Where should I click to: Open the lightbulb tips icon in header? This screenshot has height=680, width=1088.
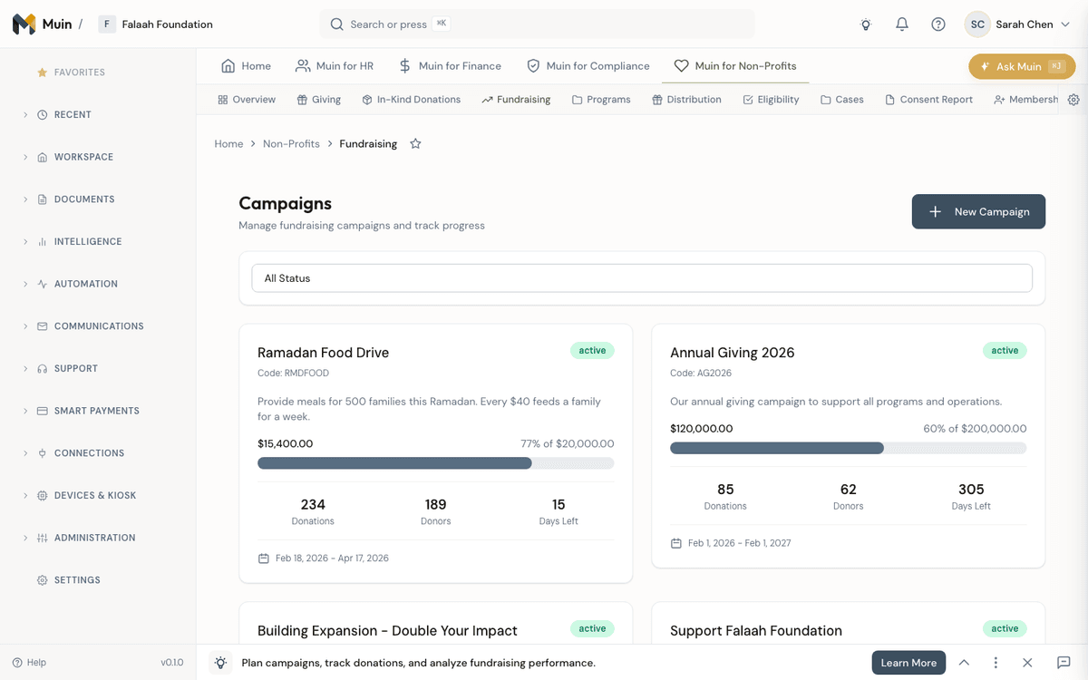pos(866,24)
